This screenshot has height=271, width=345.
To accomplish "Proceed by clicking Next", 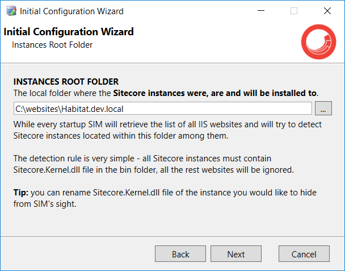I will click(236, 254).
